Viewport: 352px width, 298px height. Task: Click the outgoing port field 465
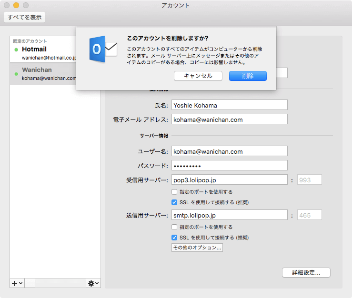tap(309, 215)
